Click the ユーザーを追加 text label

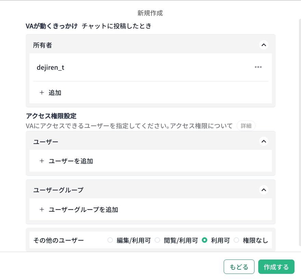[71, 161]
